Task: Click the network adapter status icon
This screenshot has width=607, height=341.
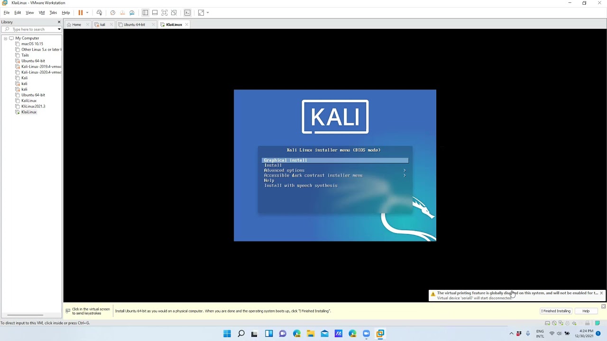Action: [561, 323]
